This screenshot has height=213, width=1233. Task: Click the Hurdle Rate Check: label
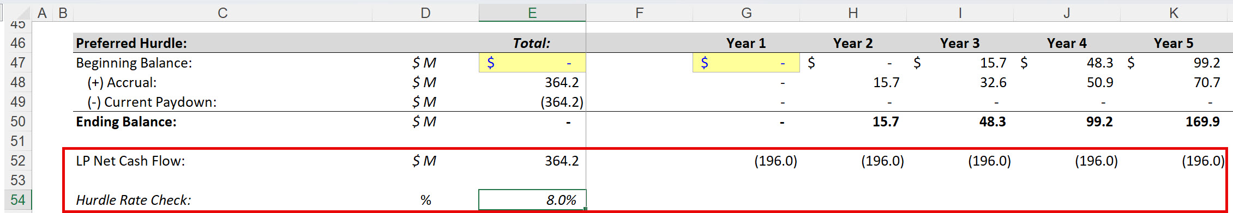pos(134,200)
